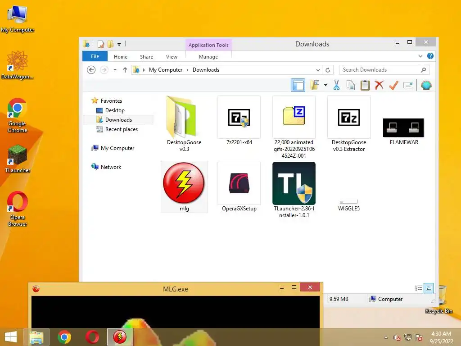Viewport: 461px width, 346px height.
Task: Select the WIGGLE5 file
Action: [349, 205]
